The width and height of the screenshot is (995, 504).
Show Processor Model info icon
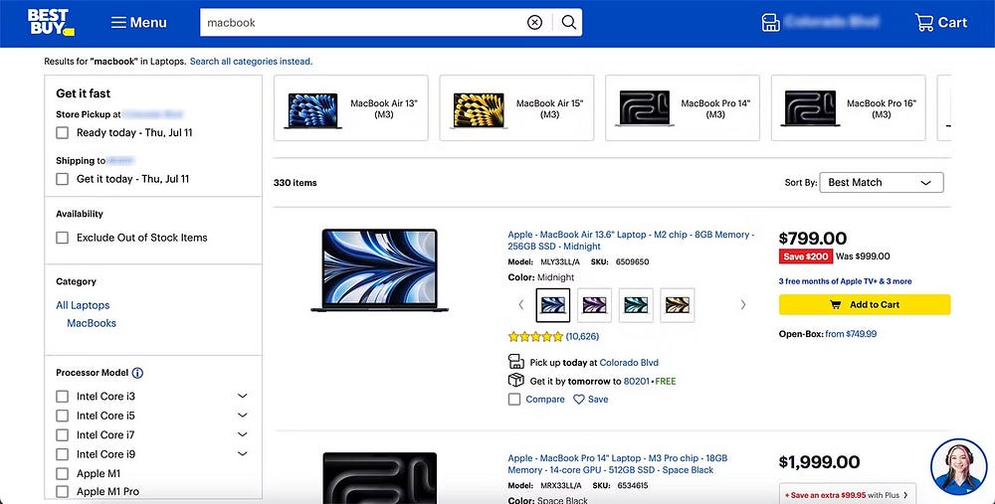(x=137, y=373)
